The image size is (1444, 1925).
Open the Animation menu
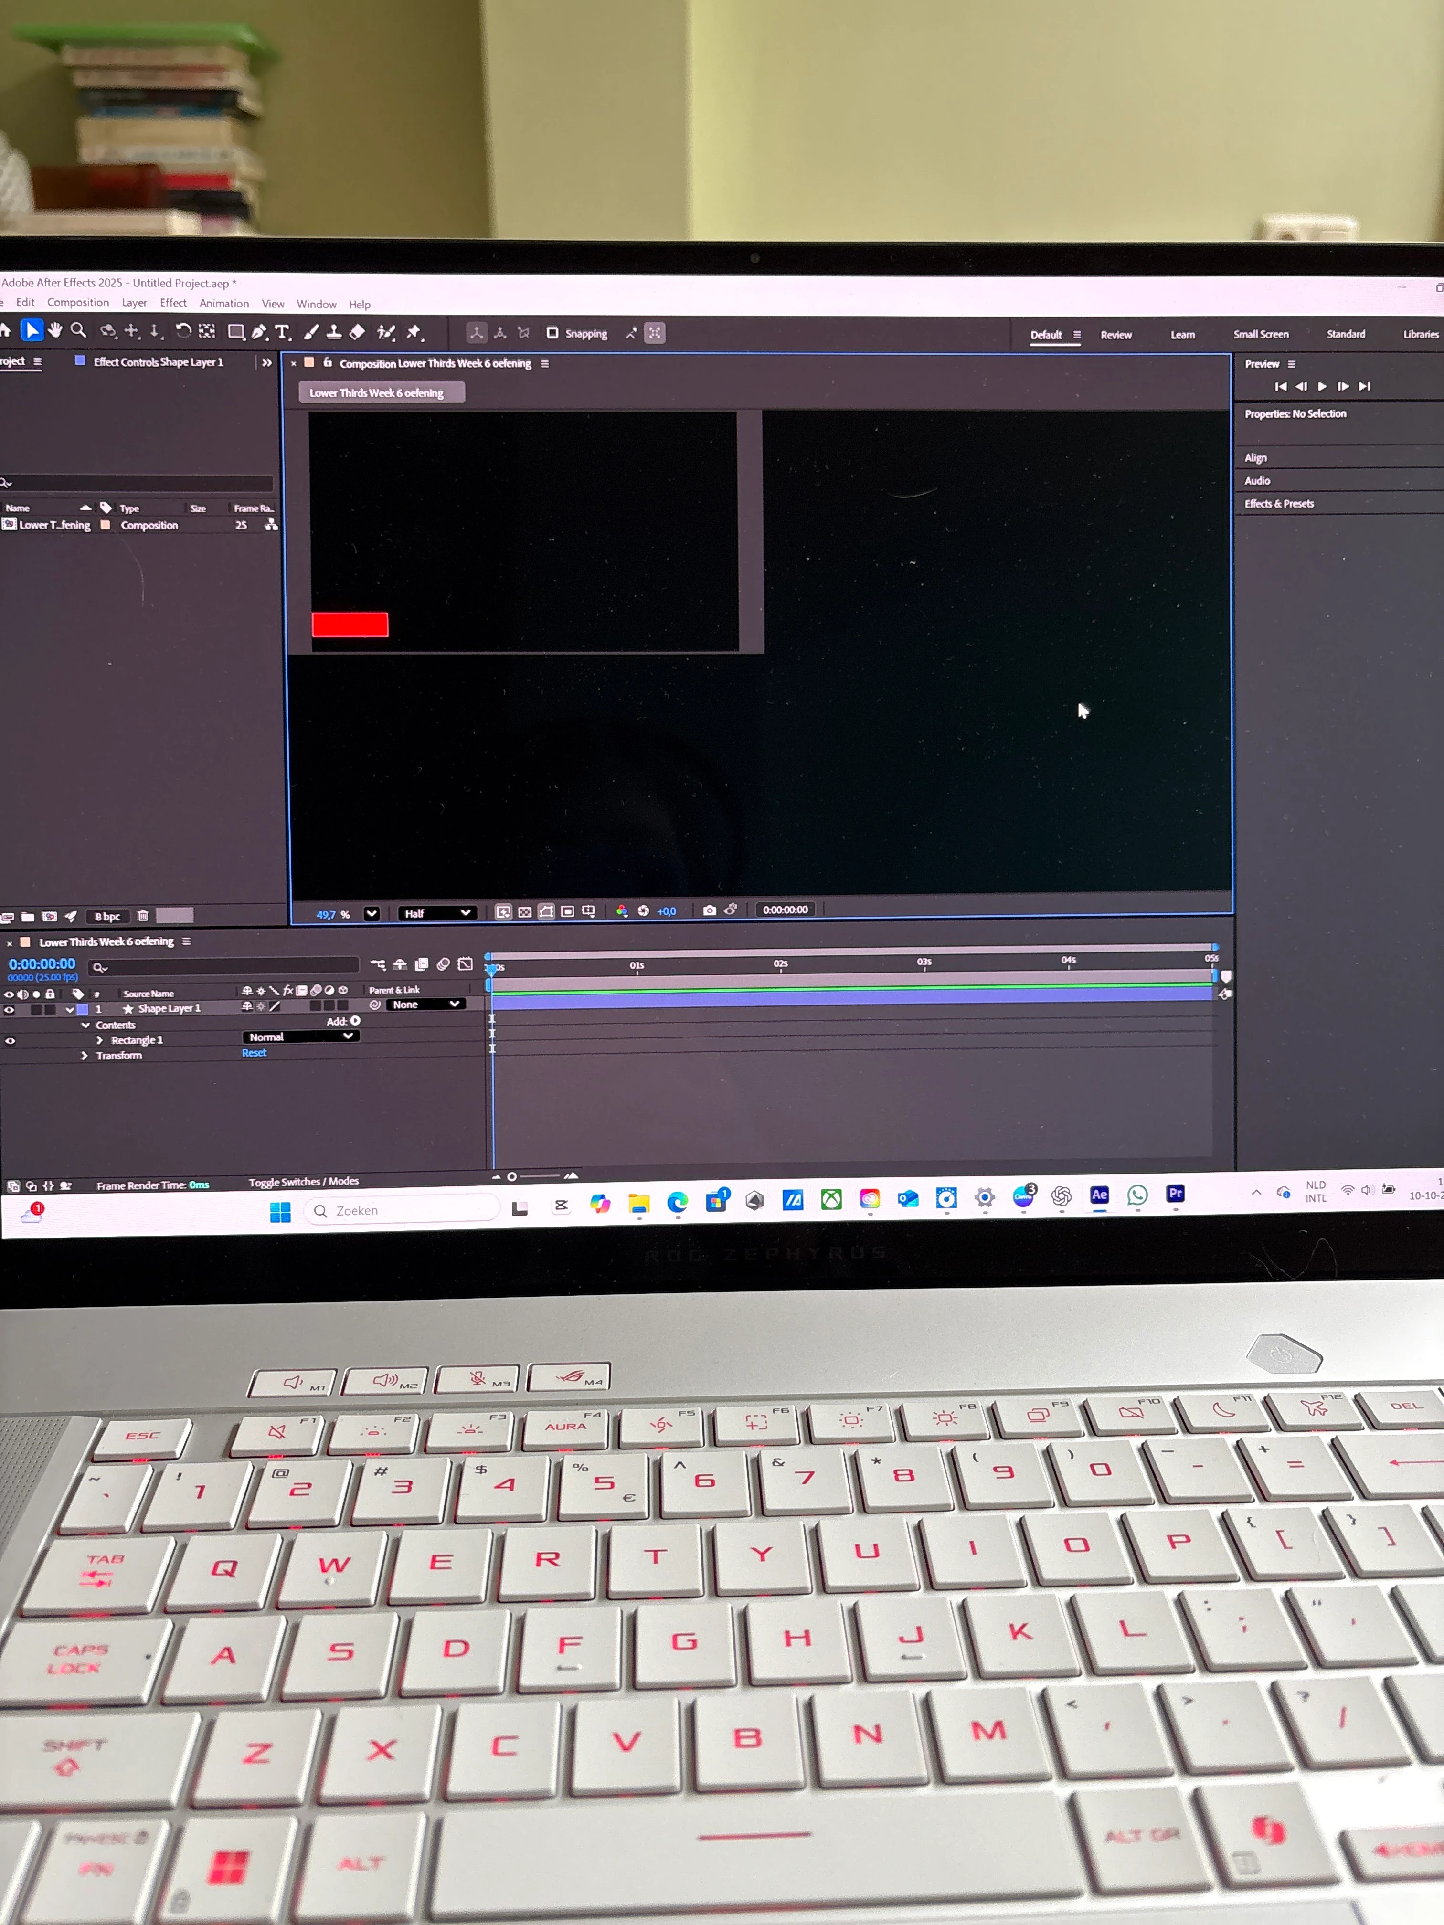coord(223,303)
